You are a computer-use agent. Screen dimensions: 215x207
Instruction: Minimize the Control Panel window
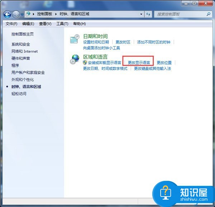coord(186,3)
